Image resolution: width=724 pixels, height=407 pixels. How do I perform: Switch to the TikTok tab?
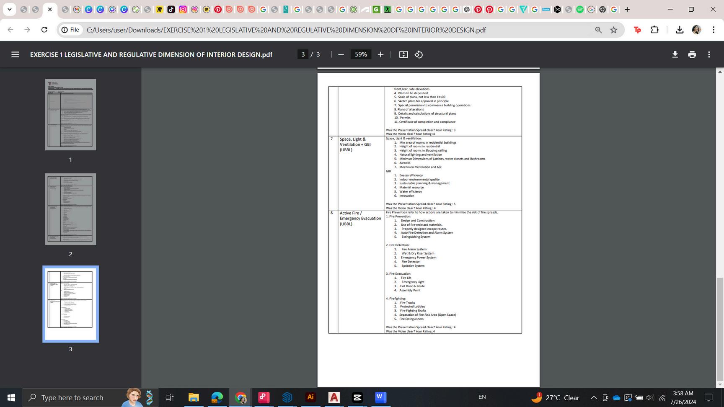[171, 9]
